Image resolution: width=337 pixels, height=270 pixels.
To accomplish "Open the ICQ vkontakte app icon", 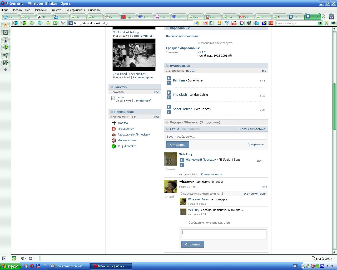I will [114, 146].
